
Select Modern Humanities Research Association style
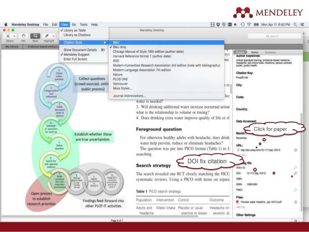point(166,65)
